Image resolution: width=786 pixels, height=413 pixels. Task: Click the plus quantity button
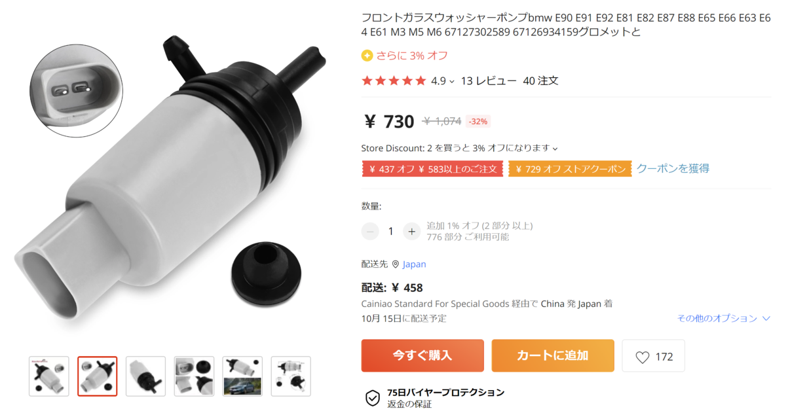point(411,231)
